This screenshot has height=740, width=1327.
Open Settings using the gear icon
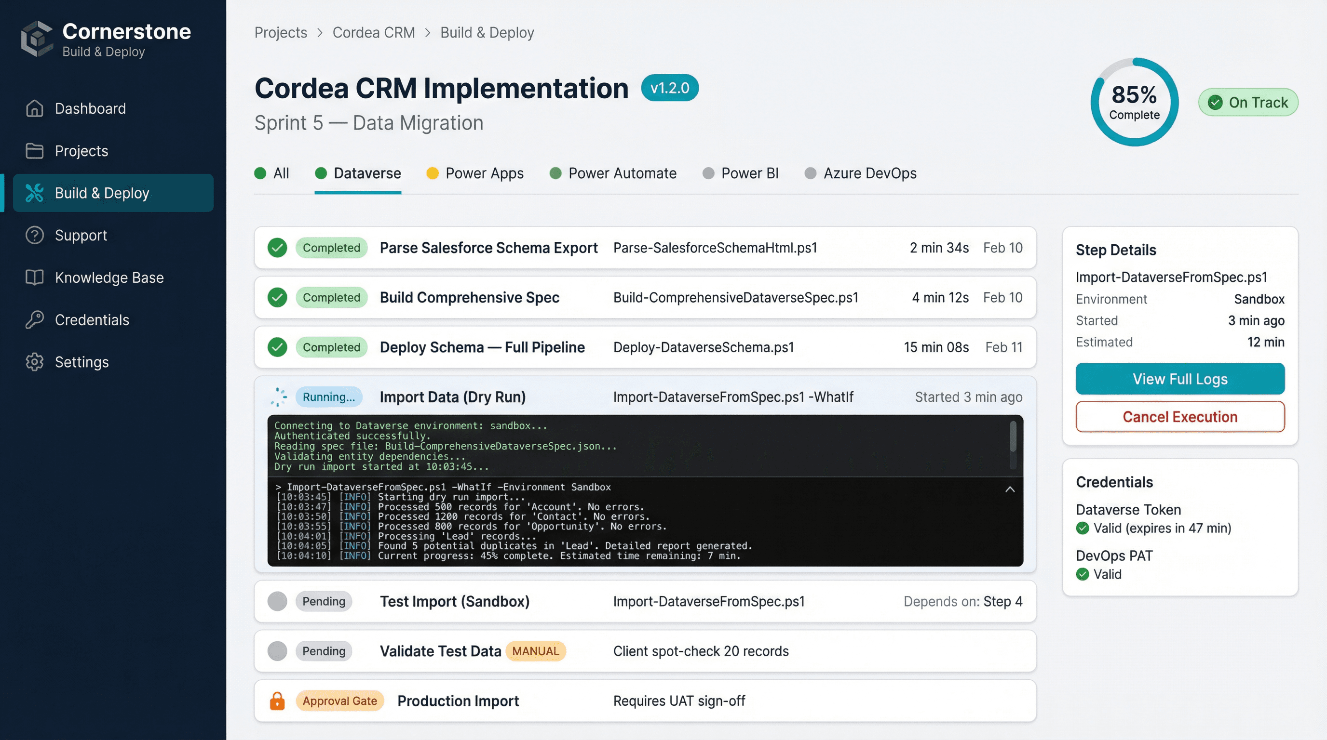pos(35,362)
